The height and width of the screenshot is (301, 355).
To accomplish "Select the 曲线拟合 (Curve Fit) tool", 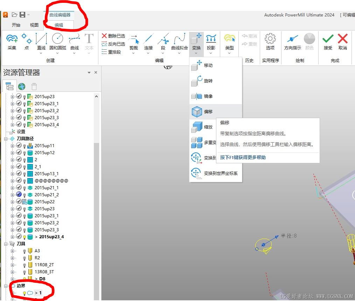I will pyautogui.click(x=179, y=42).
